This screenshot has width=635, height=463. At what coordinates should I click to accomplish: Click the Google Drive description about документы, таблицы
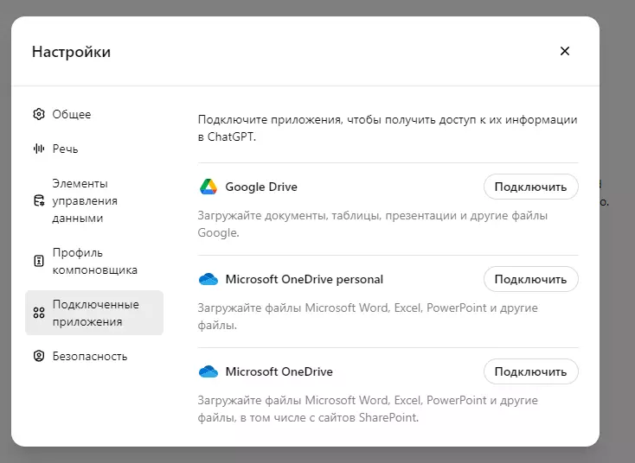click(x=373, y=224)
